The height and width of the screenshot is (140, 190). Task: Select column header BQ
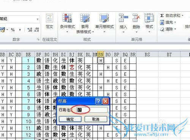coord(125,54)
